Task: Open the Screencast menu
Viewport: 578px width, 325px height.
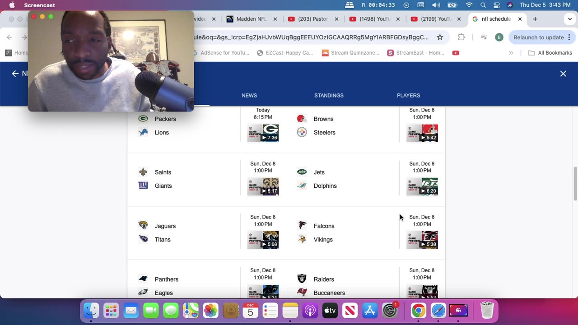Action: [x=39, y=5]
